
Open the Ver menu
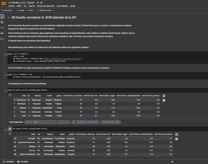click(x=25, y=6)
